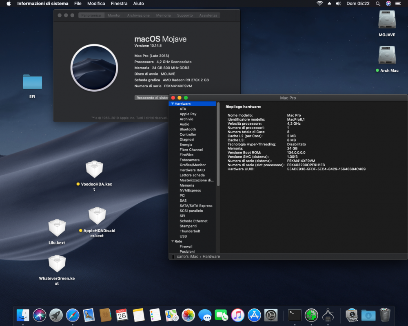408x326 pixels.
Task: Open Calendar icon showing 26
Action: point(122,315)
